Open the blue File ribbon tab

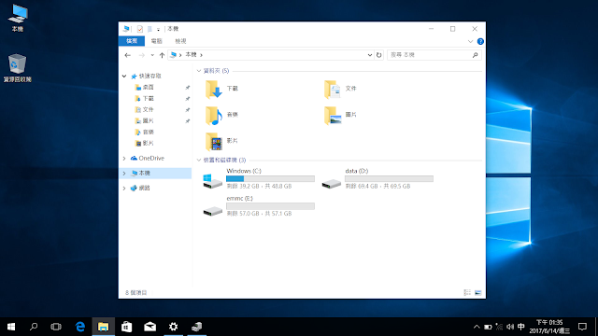click(x=132, y=41)
